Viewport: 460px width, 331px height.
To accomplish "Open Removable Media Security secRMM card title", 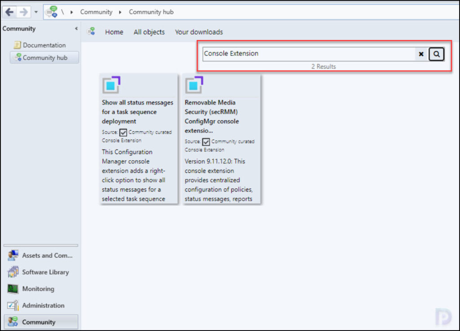I will pyautogui.click(x=212, y=116).
